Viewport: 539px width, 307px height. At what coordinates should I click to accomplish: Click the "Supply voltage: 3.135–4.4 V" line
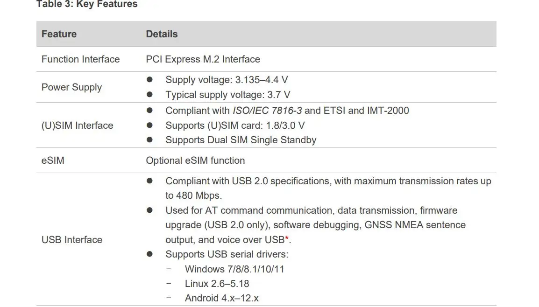point(227,80)
